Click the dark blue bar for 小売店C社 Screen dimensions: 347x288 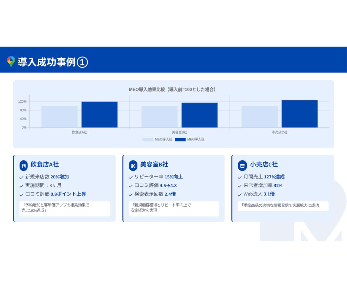(x=300, y=114)
